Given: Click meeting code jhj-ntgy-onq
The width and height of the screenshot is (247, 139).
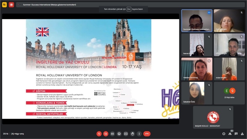Looking at the screenshot, I should pos(18,134).
